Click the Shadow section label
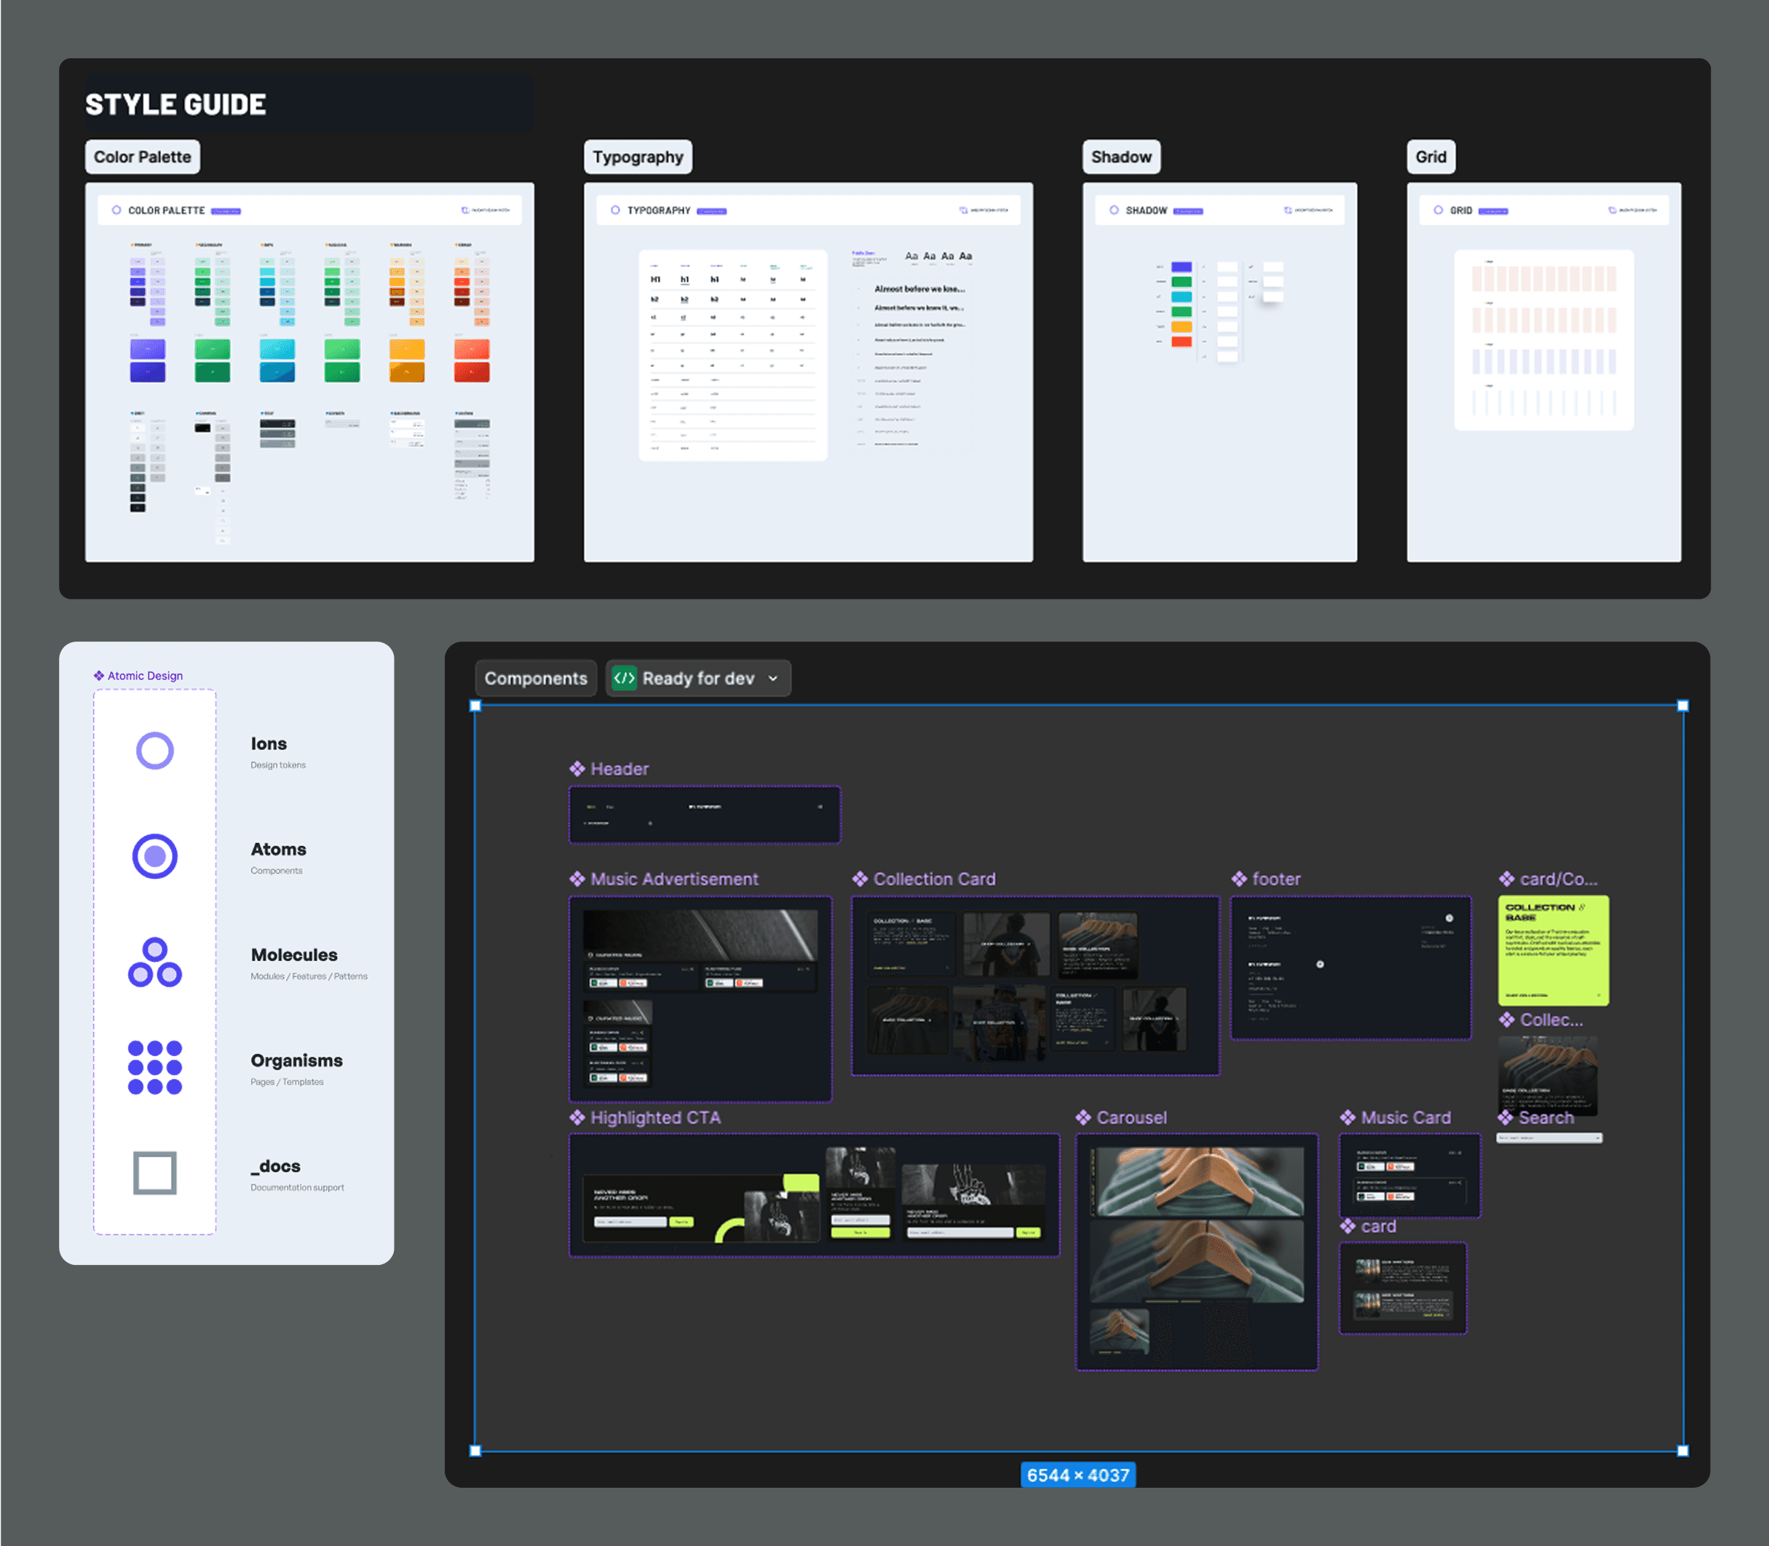1769x1546 pixels. coord(1120,157)
